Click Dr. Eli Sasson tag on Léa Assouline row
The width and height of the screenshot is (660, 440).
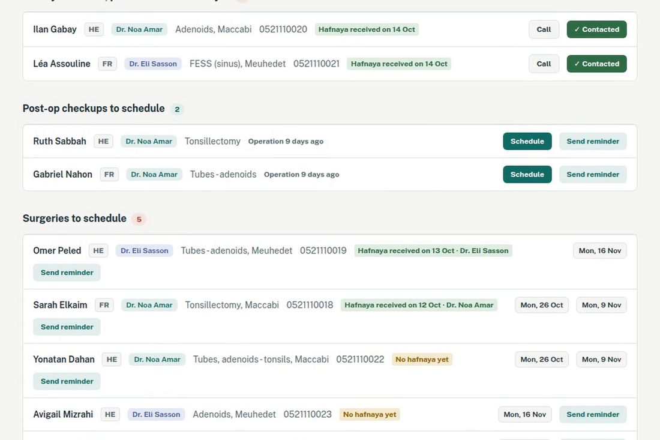pos(153,64)
